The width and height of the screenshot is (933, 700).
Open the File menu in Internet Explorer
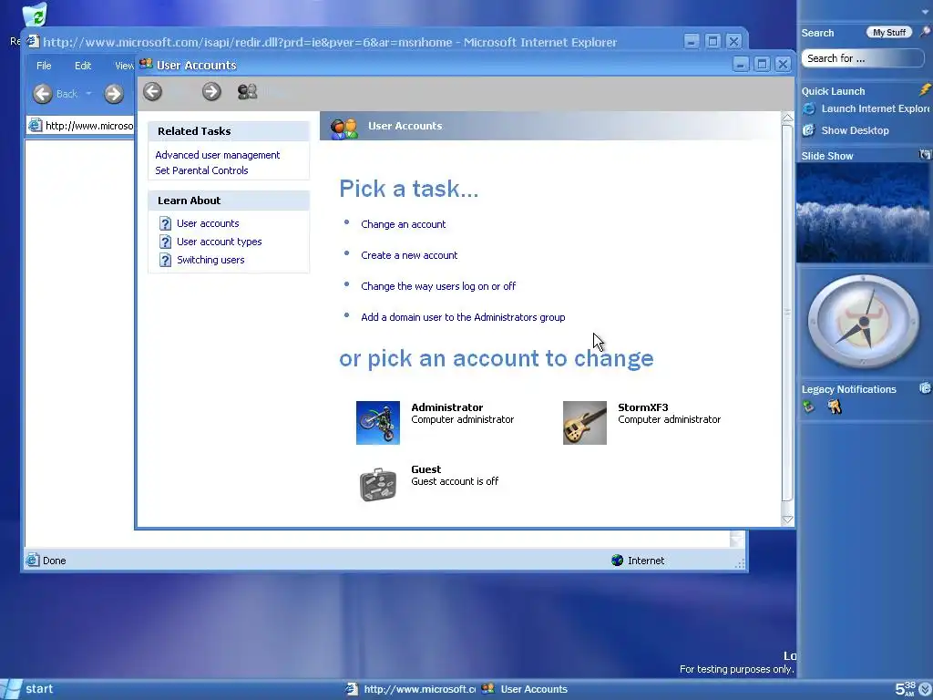click(44, 66)
